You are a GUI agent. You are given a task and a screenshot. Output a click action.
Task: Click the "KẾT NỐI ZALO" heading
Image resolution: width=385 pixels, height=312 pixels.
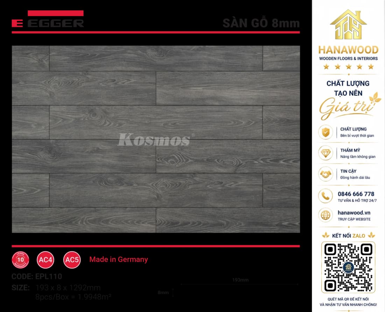click(348, 236)
